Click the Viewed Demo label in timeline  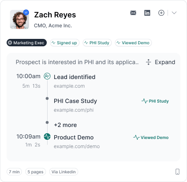[151, 137]
